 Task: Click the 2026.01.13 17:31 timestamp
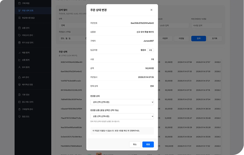point(184,146)
